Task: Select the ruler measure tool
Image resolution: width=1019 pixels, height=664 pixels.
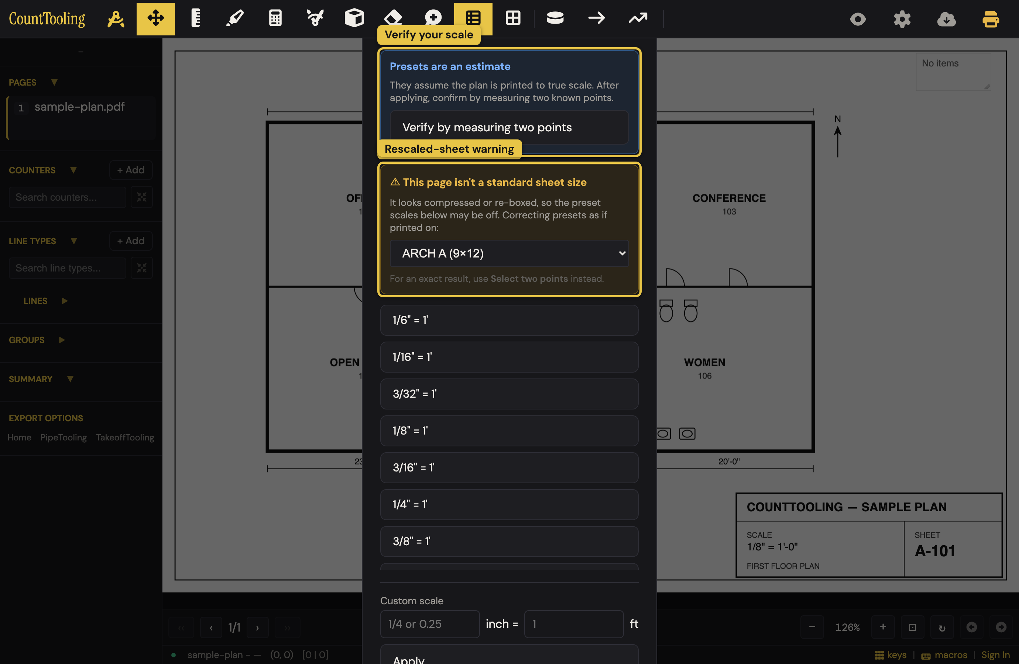Action: pyautogui.click(x=195, y=19)
